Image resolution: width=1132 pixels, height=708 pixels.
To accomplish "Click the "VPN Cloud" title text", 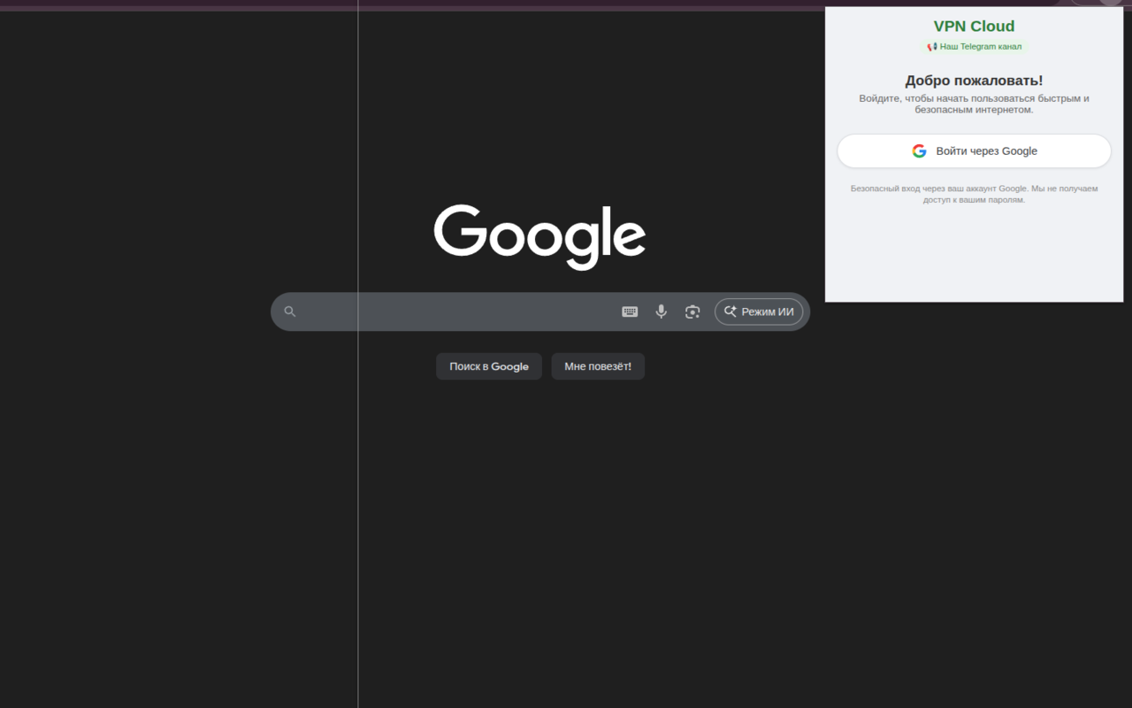I will 974,27.
